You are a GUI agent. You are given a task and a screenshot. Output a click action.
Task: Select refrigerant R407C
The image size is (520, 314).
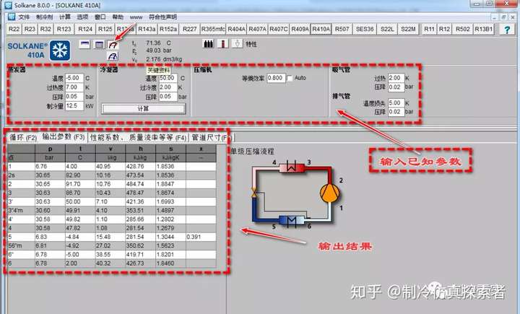[x=279, y=29]
